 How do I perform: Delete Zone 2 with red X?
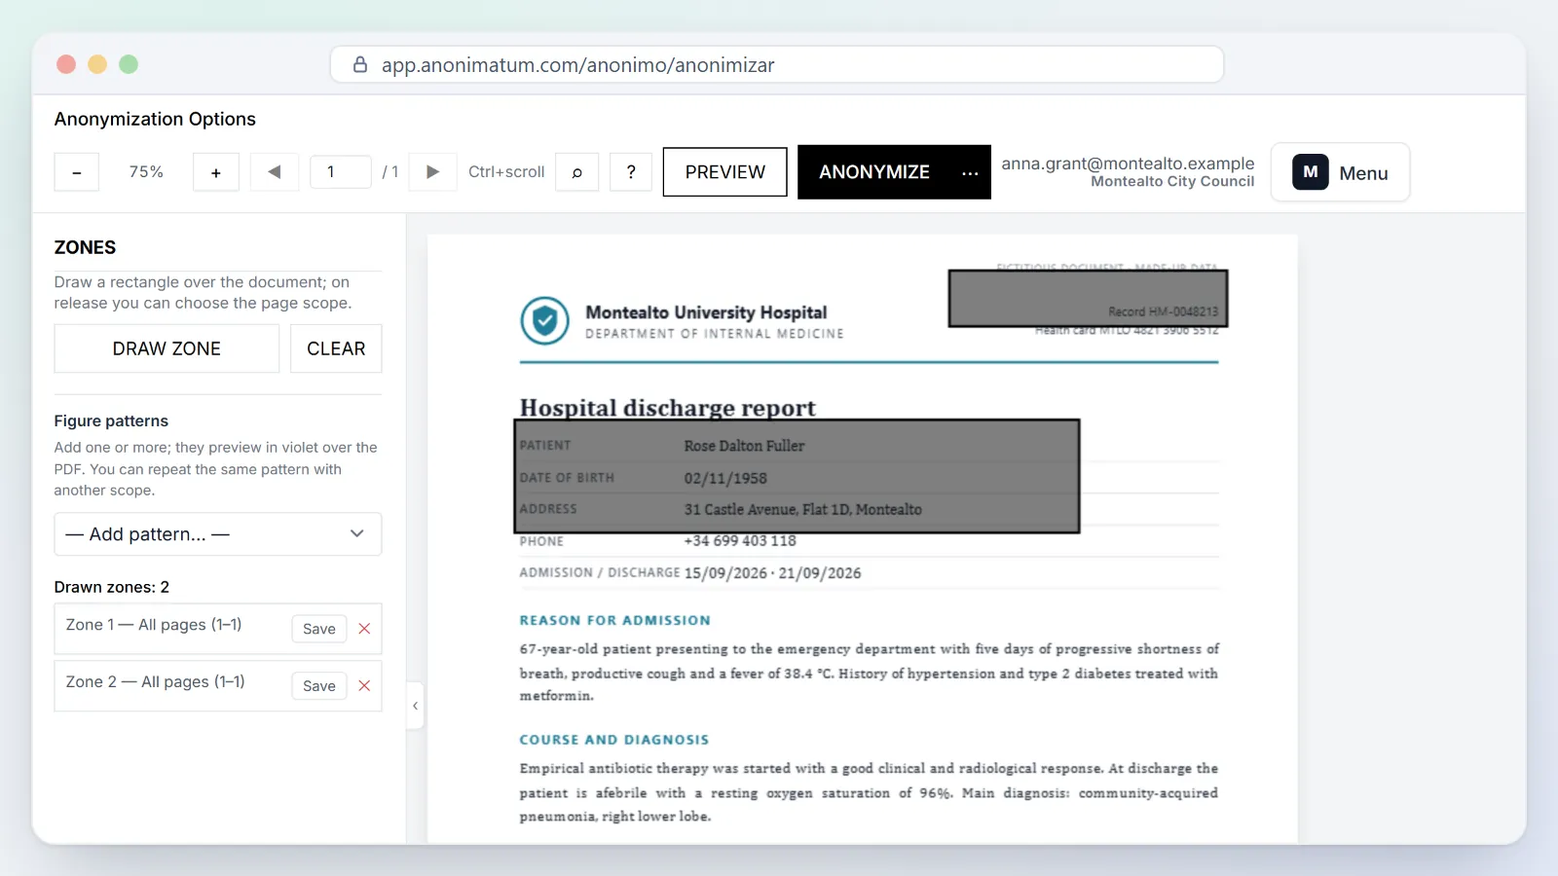coord(364,686)
